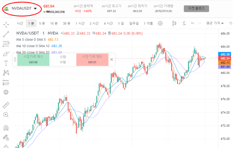Select the brush drawing tool

[x=6, y=54]
